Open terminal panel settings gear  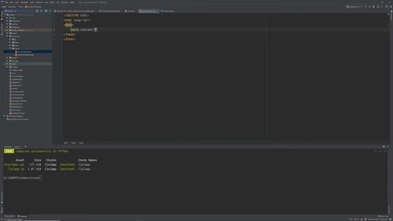(384, 147)
